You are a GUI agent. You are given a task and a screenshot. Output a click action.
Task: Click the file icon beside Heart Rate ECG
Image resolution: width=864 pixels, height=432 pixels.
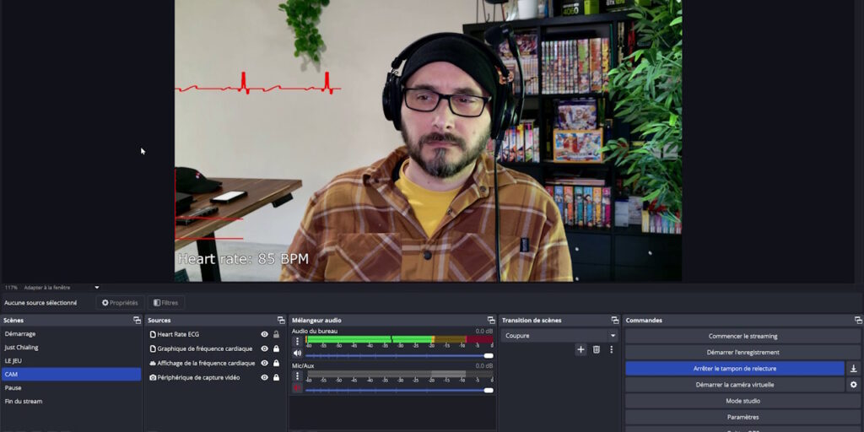point(153,334)
